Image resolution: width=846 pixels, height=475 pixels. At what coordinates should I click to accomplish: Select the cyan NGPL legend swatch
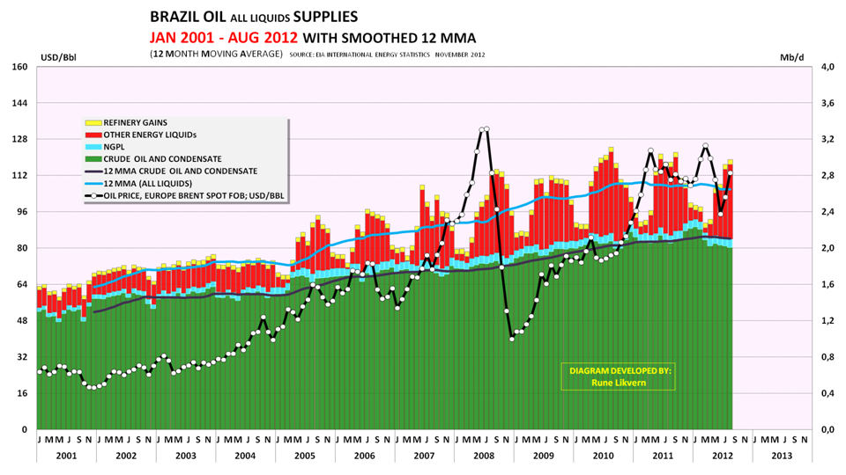[93, 147]
